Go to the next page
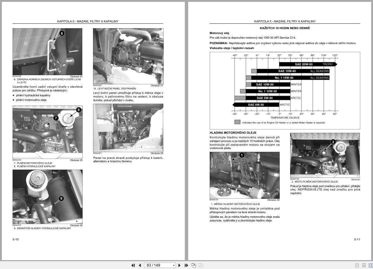The width and height of the screenshot is (373, 269). coord(180,265)
